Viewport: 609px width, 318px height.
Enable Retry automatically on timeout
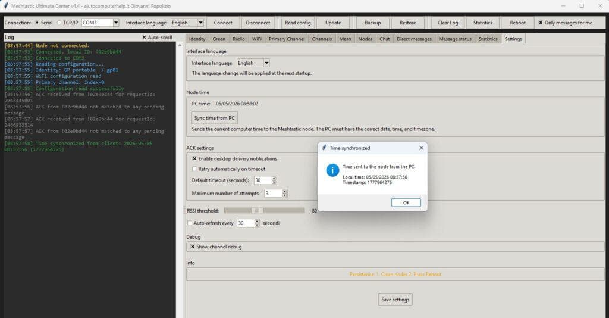pos(194,169)
